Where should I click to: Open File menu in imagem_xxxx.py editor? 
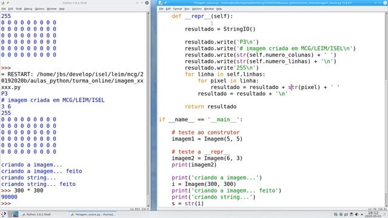(x=161, y=8)
